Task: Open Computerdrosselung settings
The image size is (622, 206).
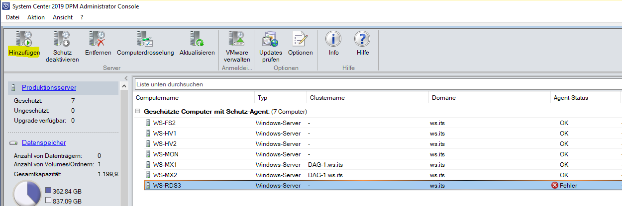Action: [145, 39]
